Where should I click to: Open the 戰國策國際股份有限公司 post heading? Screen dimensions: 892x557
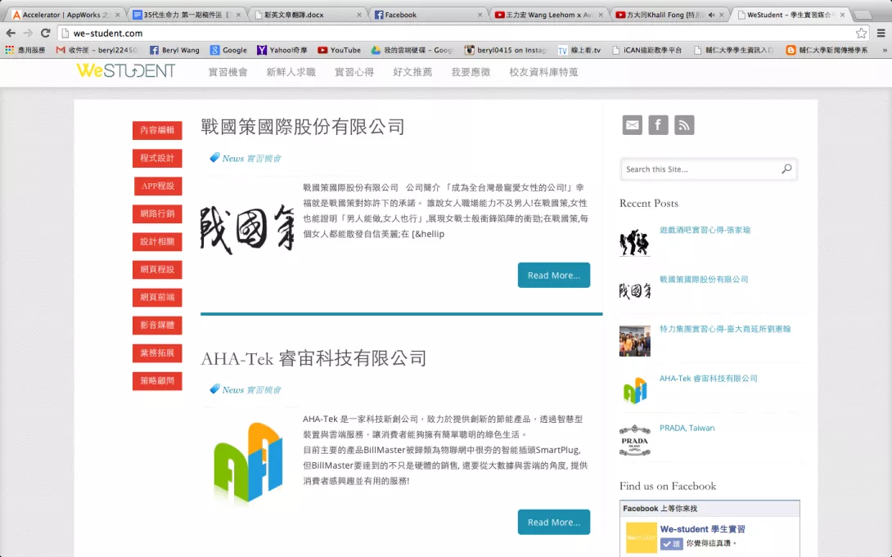coord(303,127)
